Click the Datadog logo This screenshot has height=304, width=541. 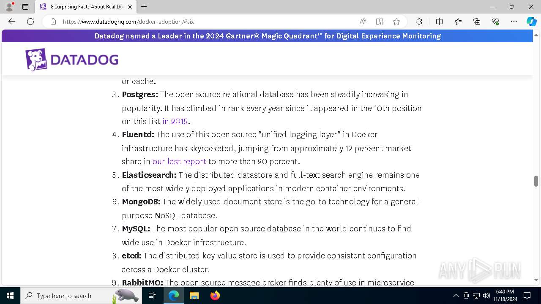[x=71, y=60]
